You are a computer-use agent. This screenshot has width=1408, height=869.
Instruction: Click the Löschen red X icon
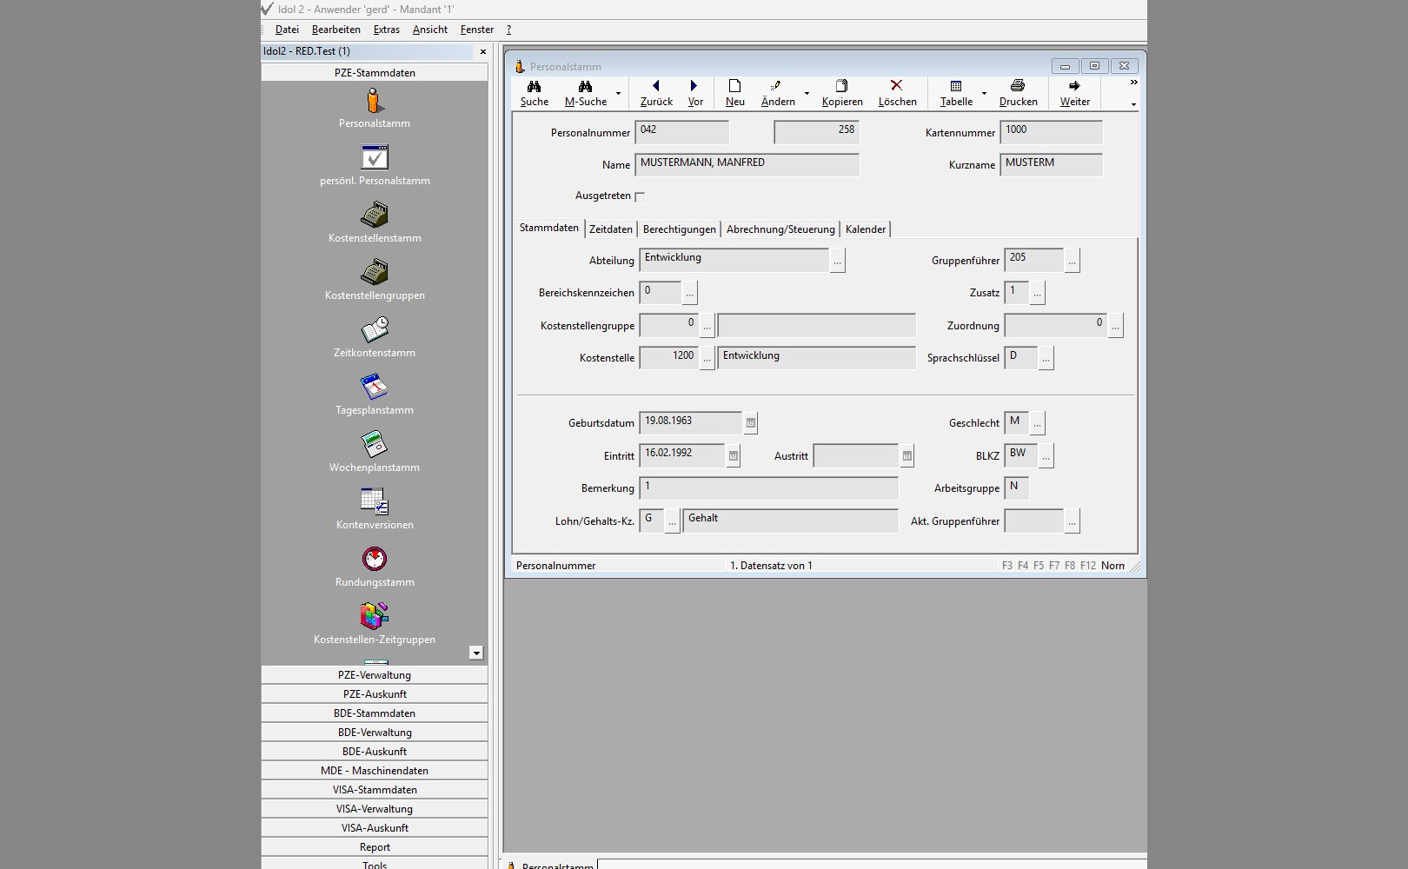[x=896, y=87]
